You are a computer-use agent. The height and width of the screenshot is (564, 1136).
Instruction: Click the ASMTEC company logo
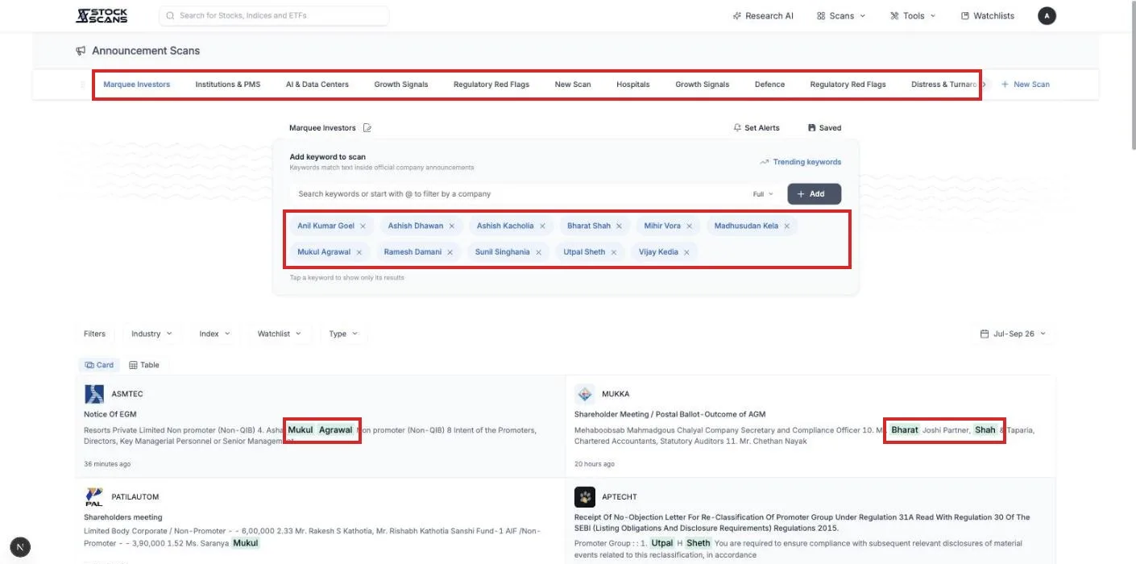click(x=94, y=394)
